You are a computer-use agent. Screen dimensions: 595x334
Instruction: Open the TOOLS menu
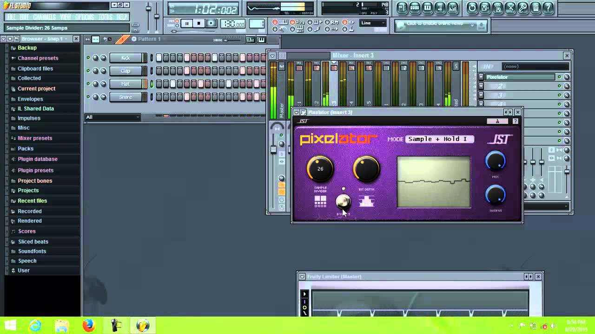point(105,17)
